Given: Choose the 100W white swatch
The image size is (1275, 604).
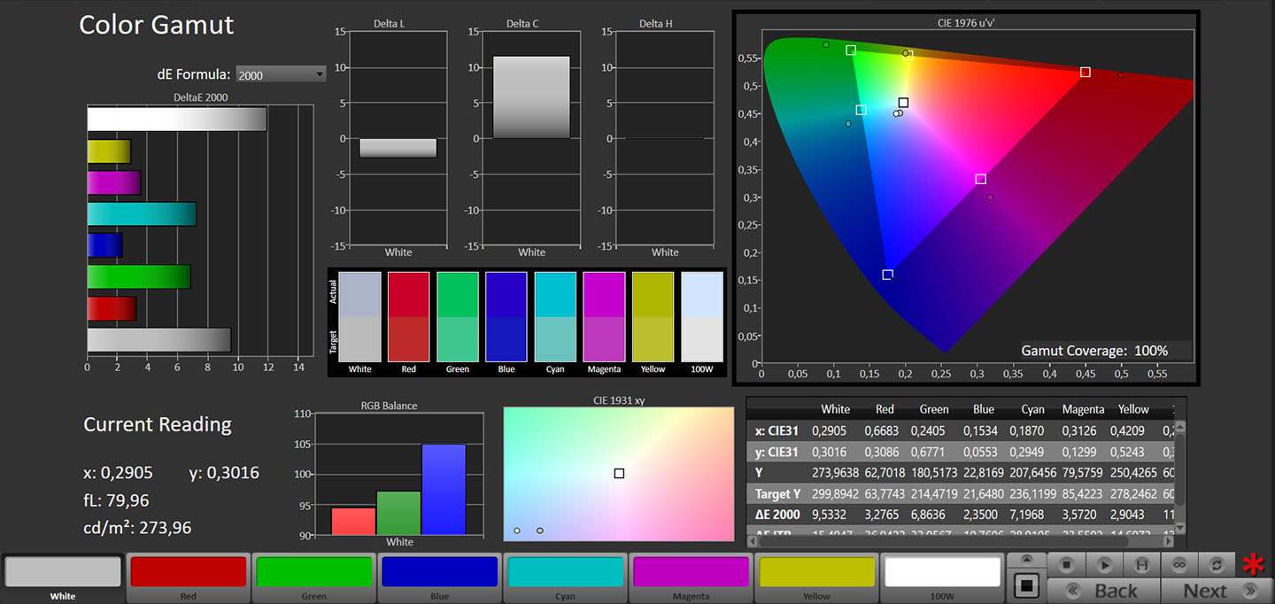Looking at the screenshot, I should (941, 572).
